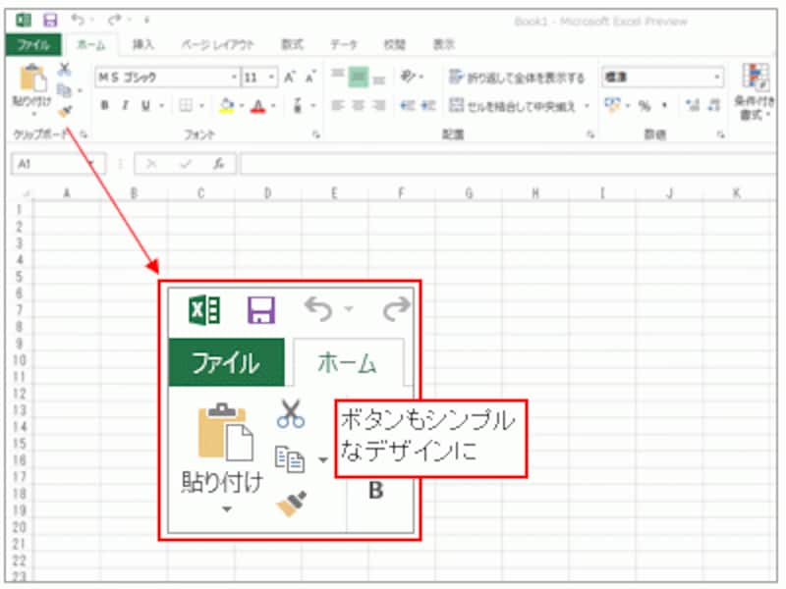
Task: Open the font name MS ゴシック dropdown
Action: click(x=234, y=78)
